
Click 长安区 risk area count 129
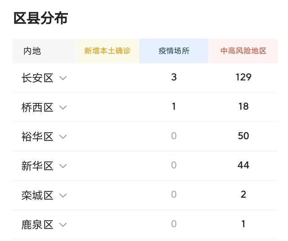tap(243, 77)
